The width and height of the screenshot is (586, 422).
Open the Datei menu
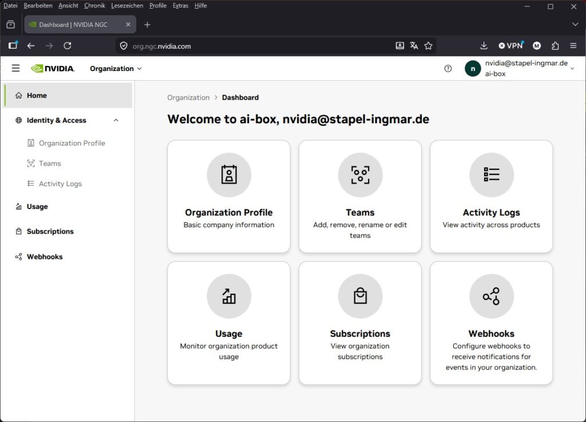(x=10, y=6)
